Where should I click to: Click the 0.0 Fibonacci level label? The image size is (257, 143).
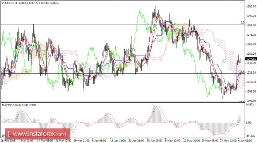point(242,22)
